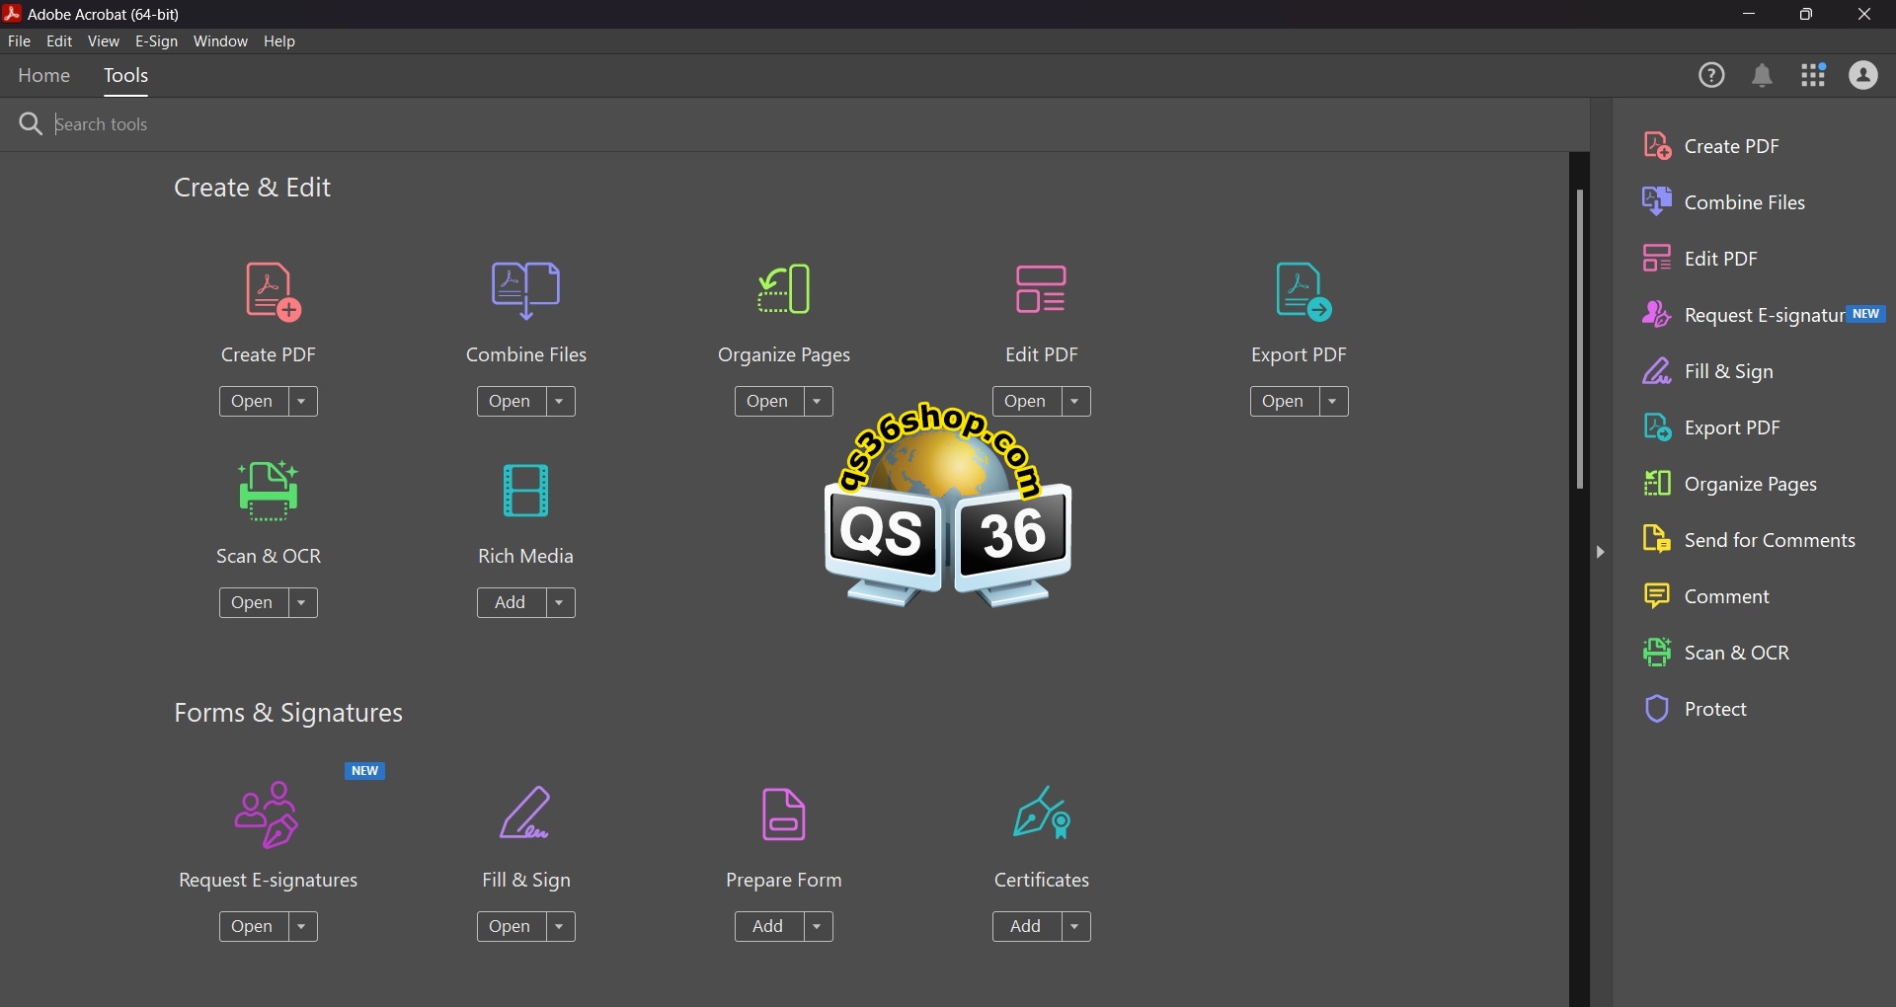Open the Prepare Form Add dropdown arrow
Screen dimensions: 1896x1007
pos(818,927)
